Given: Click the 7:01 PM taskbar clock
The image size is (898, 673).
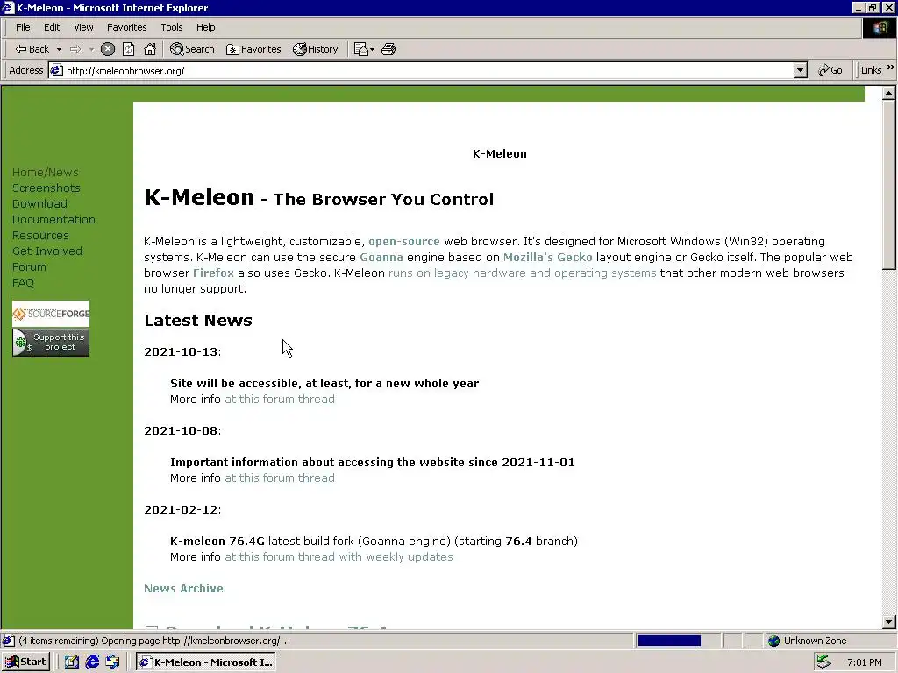Looking at the screenshot, I should 865,662.
